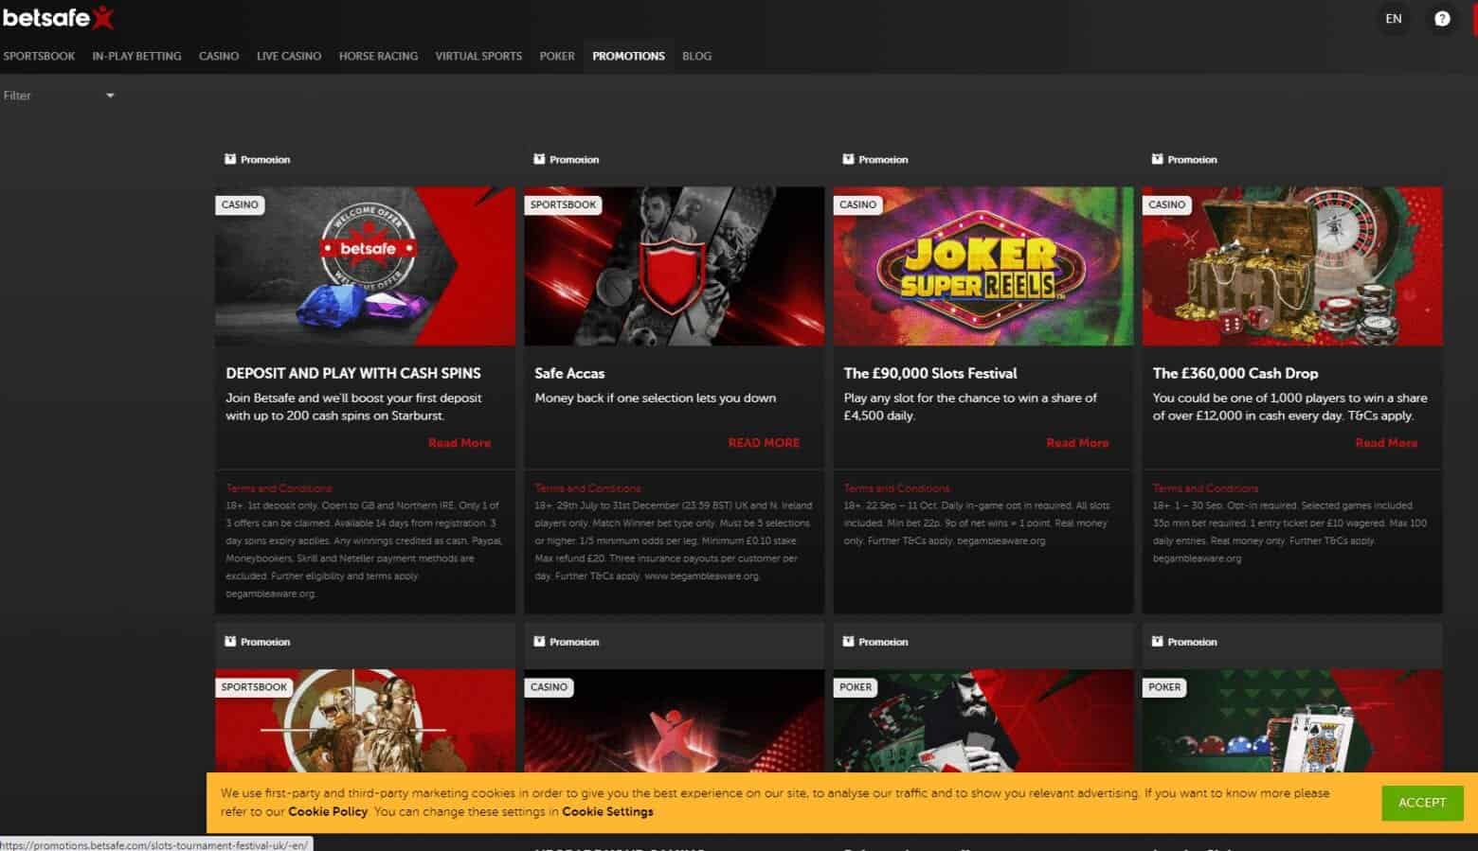1478x851 pixels.
Task: Click Promotion icon above Safe Accas card
Action: point(539,159)
